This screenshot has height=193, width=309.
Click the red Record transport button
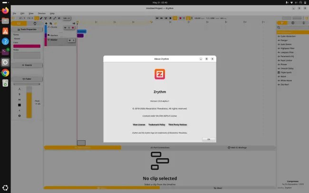(x=180, y=18)
